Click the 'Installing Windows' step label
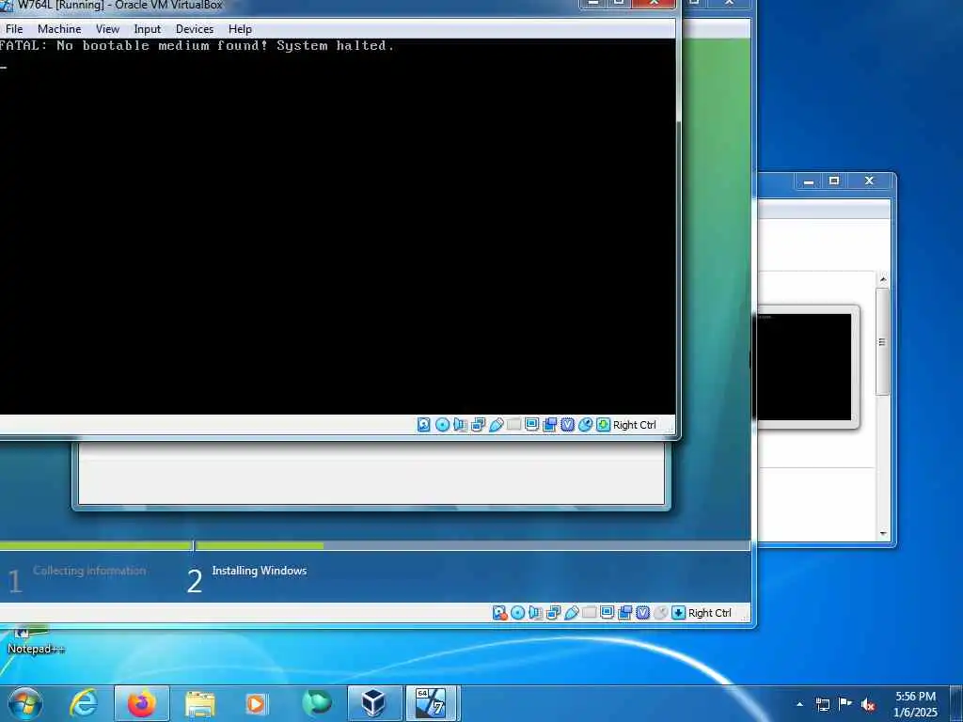Viewport: 963px width, 722px height. tap(260, 571)
